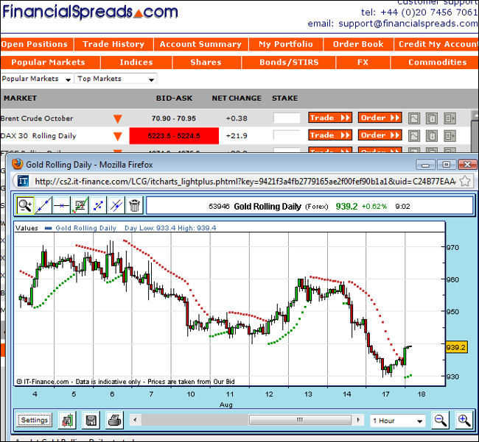
Task: Open the Account Summary tab
Action: 200,44
